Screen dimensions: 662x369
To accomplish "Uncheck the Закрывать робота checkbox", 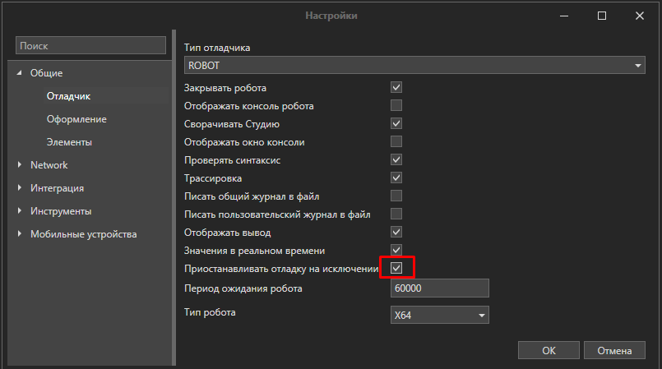I will pyautogui.click(x=396, y=87).
